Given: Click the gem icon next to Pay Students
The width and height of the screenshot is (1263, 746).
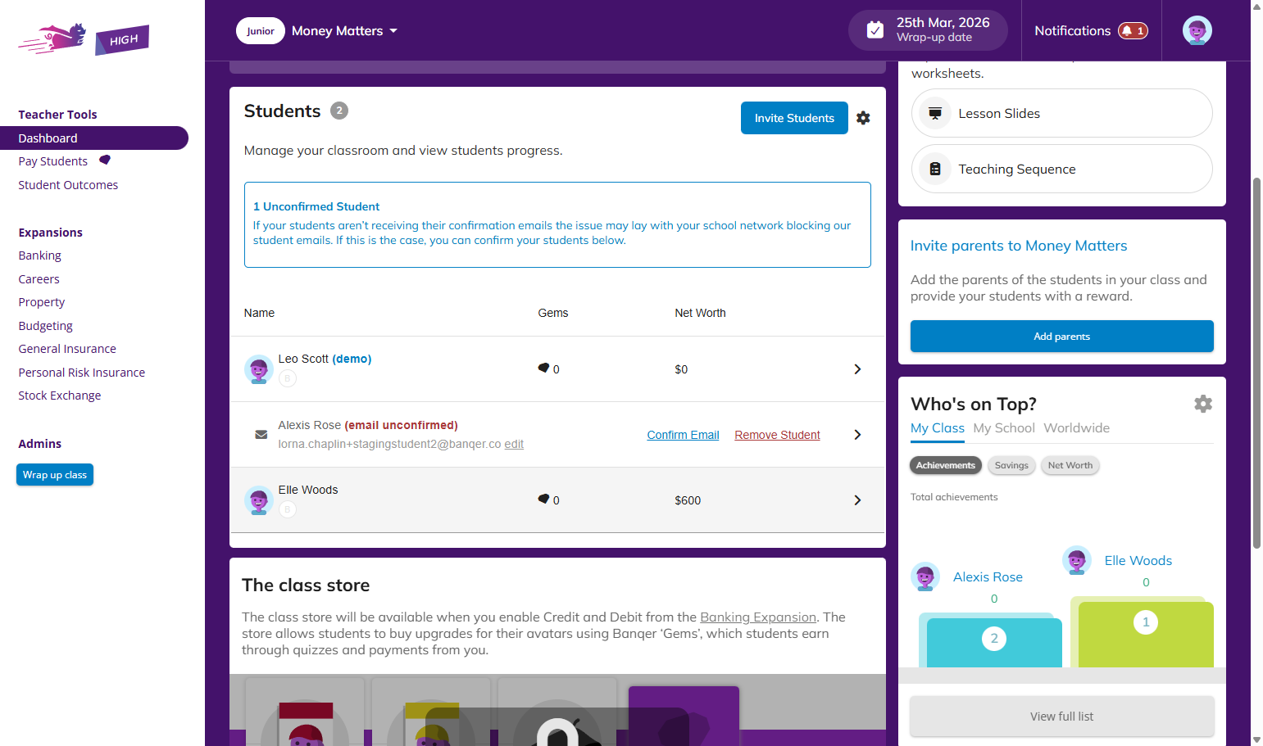Looking at the screenshot, I should (105, 160).
